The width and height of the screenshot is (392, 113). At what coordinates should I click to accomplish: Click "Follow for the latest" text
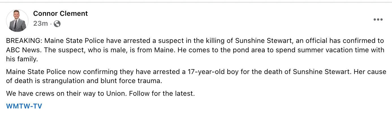coord(162,93)
